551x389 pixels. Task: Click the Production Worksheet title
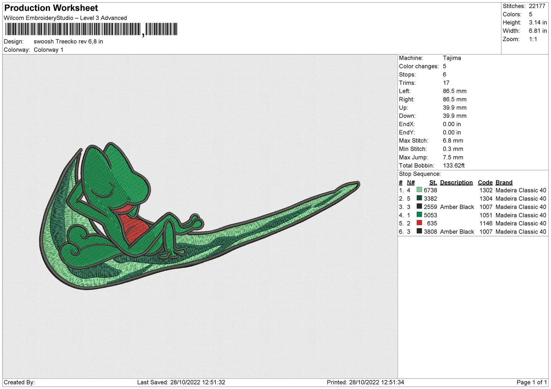[51, 8]
